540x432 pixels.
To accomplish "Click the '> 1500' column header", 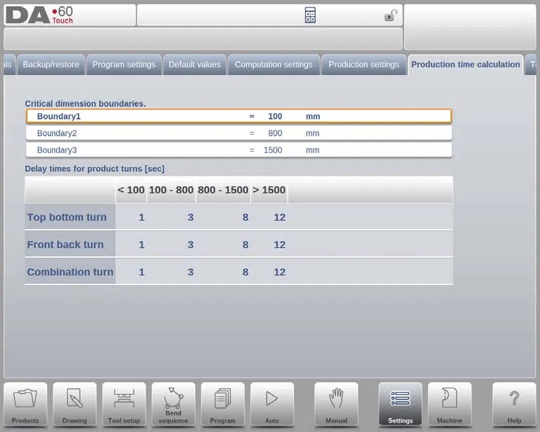I will (269, 190).
